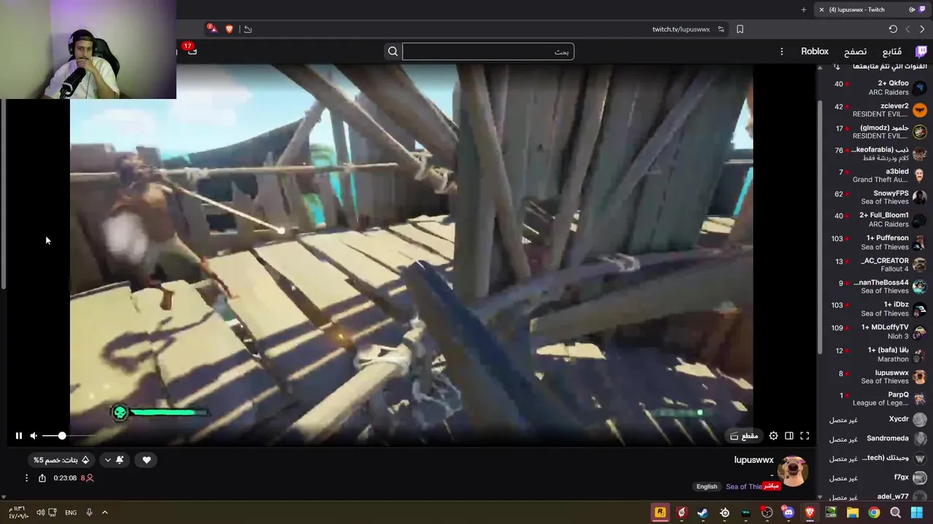Go to Twitch home via logo
933x524 pixels.
click(x=921, y=52)
